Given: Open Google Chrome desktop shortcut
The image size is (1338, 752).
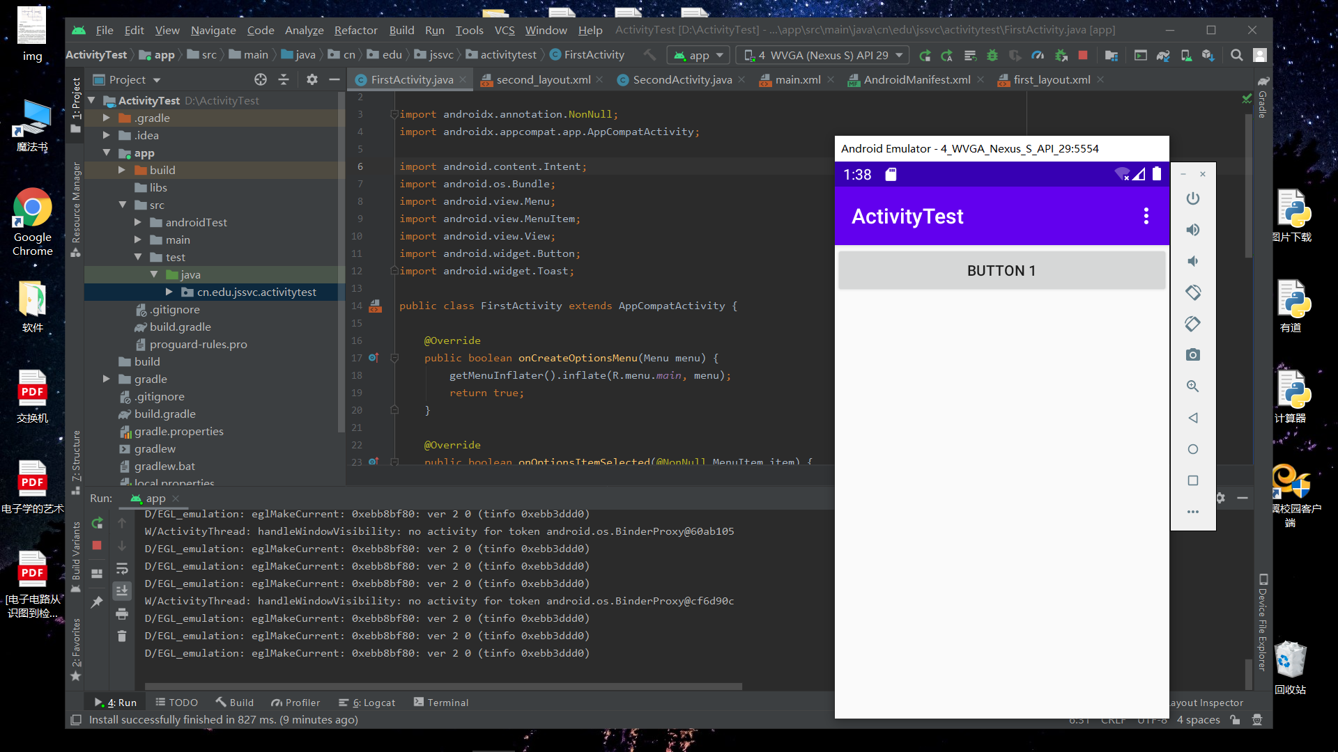Looking at the screenshot, I should pos(32,221).
